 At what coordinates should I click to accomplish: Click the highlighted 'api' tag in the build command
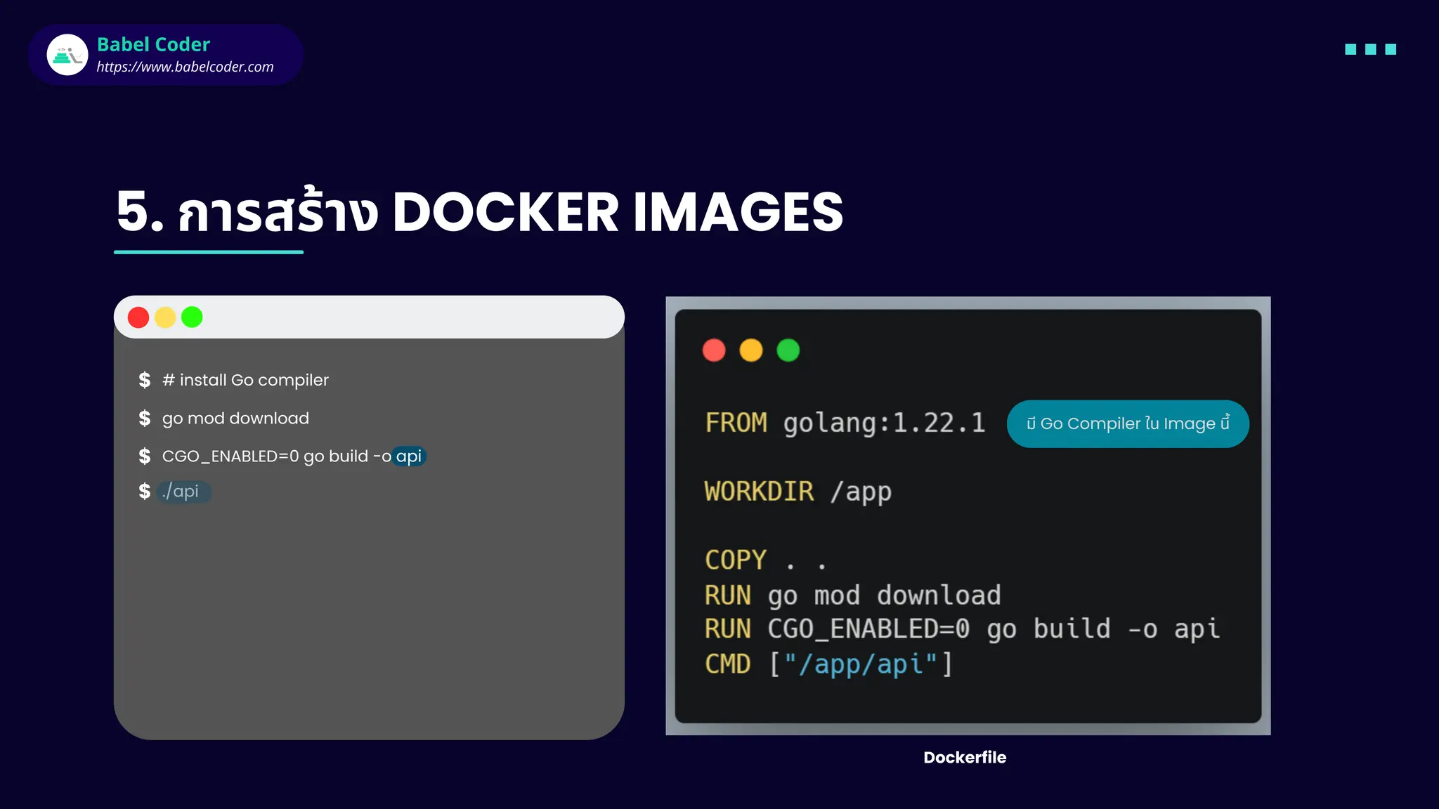pos(409,456)
